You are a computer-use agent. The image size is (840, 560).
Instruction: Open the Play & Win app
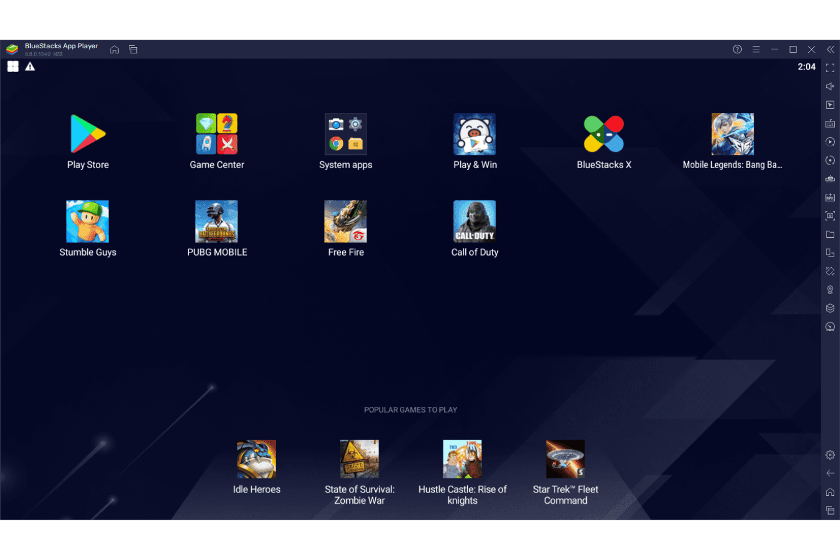point(474,134)
